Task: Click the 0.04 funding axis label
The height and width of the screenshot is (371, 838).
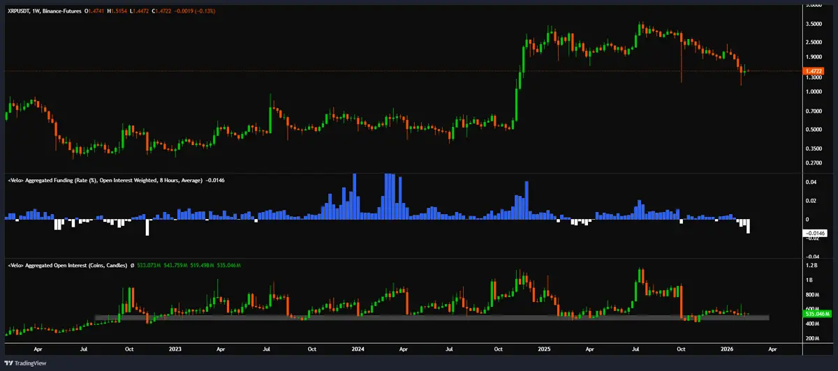Action: click(x=811, y=182)
